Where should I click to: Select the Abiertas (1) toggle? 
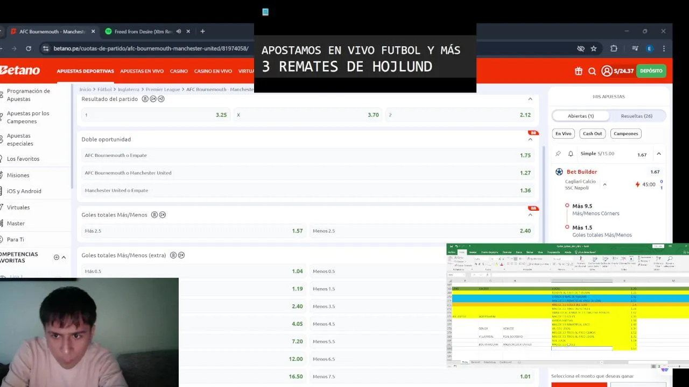(580, 116)
